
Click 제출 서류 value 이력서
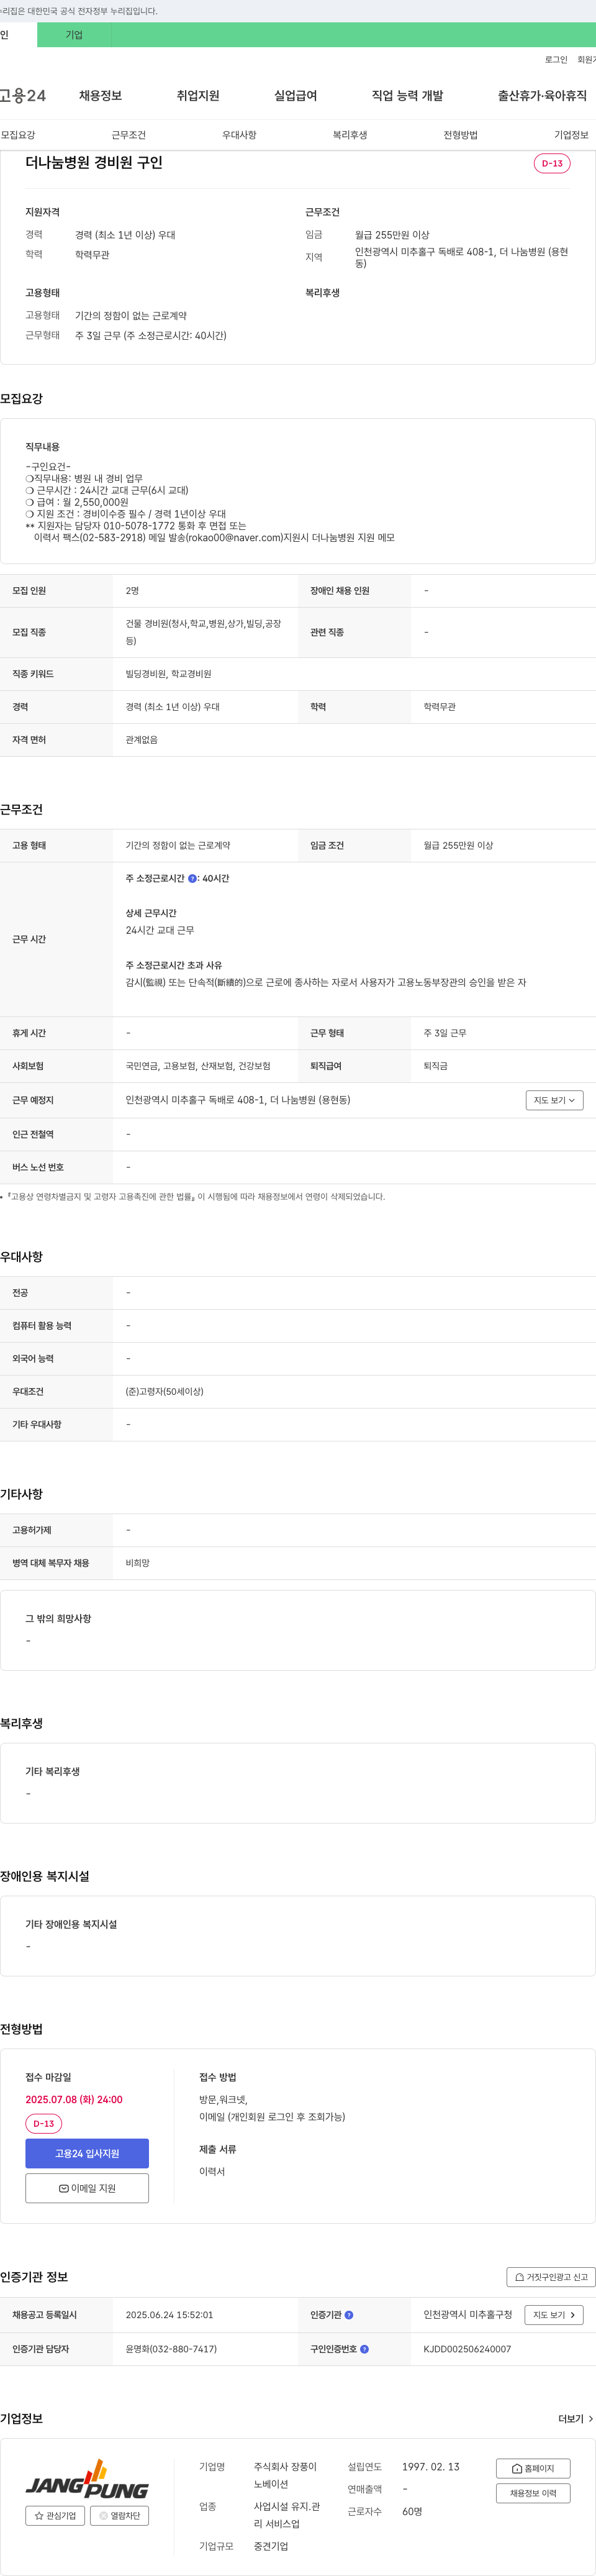tap(212, 2171)
